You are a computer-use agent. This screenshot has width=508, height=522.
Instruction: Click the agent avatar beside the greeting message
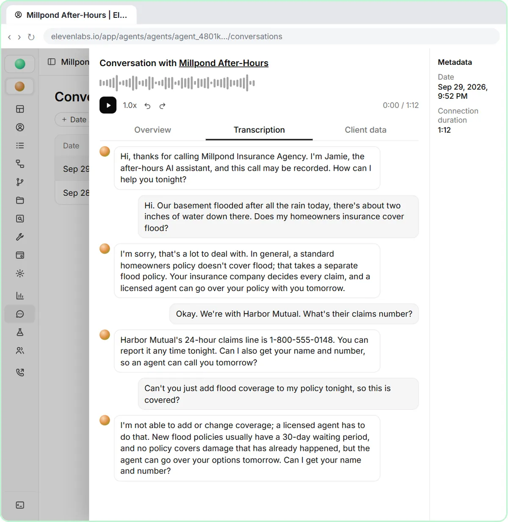click(x=105, y=151)
